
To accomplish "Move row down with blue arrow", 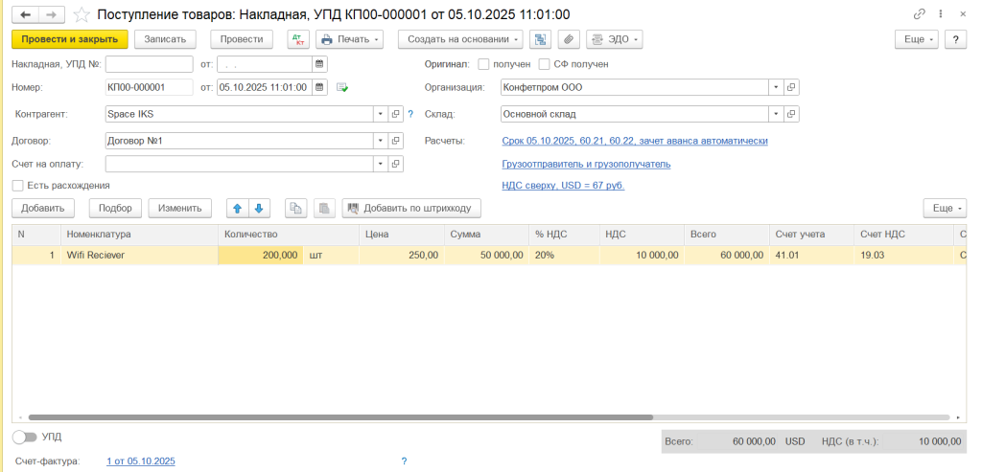I will click(259, 208).
